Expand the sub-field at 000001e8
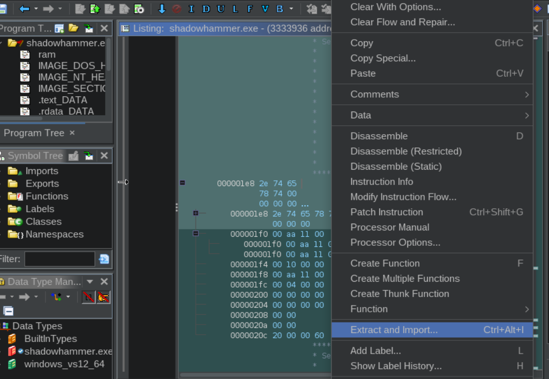549x379 pixels. coord(196,213)
